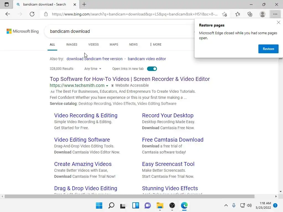Image resolution: width=283 pixels, height=212 pixels.
Task: Click the scroll down arrow
Action: (281, 192)
